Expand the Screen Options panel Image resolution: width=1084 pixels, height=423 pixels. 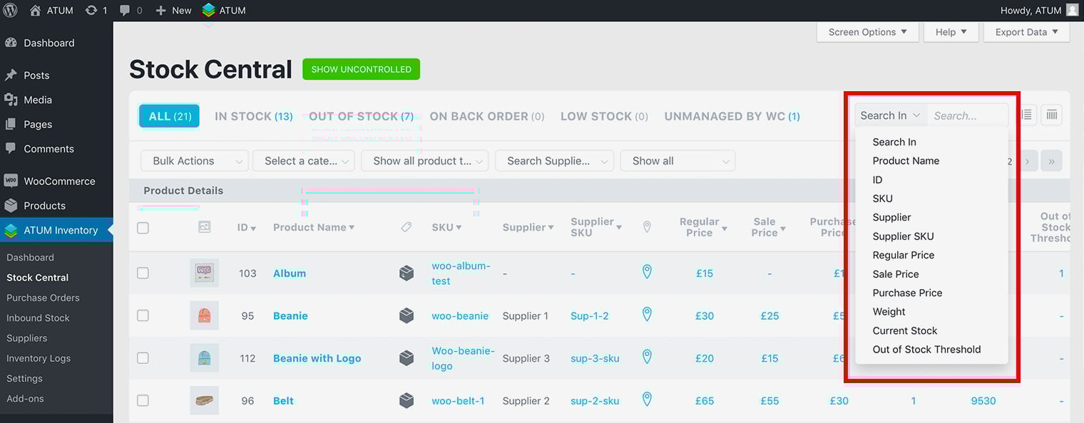click(x=867, y=32)
